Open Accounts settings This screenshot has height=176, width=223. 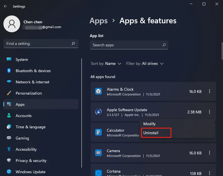(x=41, y=116)
